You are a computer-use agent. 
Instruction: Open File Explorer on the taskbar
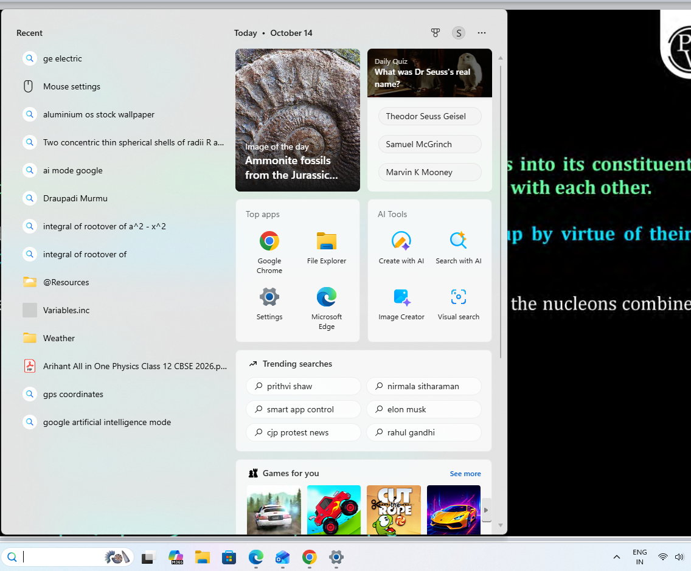tap(203, 558)
